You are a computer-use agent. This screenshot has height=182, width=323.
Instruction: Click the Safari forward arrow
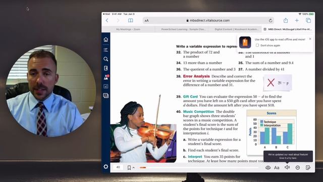point(118,20)
